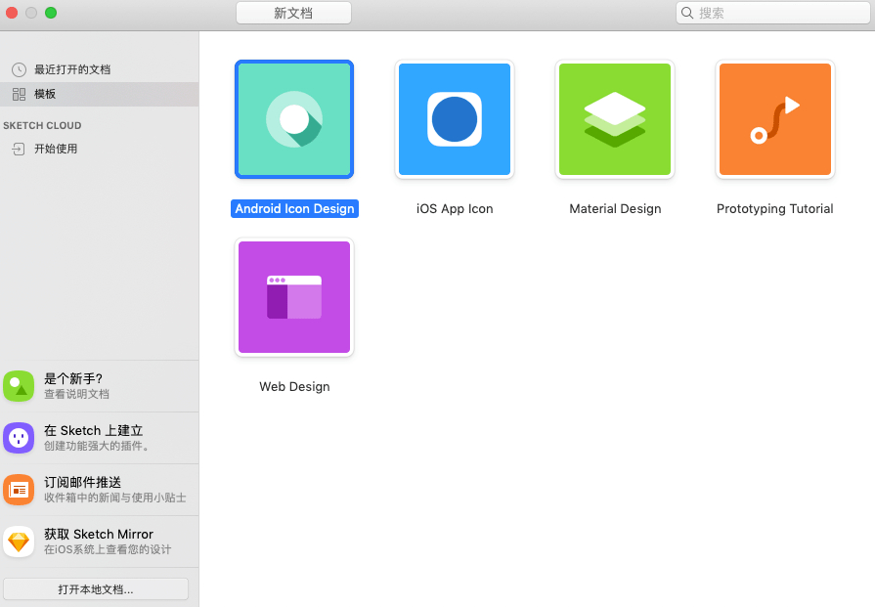Select the Android Icon Design template thumbnail
The width and height of the screenshot is (875, 607).
294,119
